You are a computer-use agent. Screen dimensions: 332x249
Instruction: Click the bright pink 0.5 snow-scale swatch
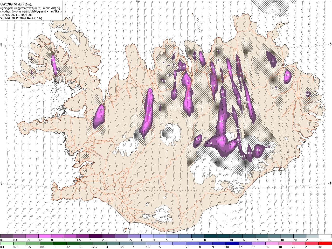pyautogui.click(x=45, y=236)
